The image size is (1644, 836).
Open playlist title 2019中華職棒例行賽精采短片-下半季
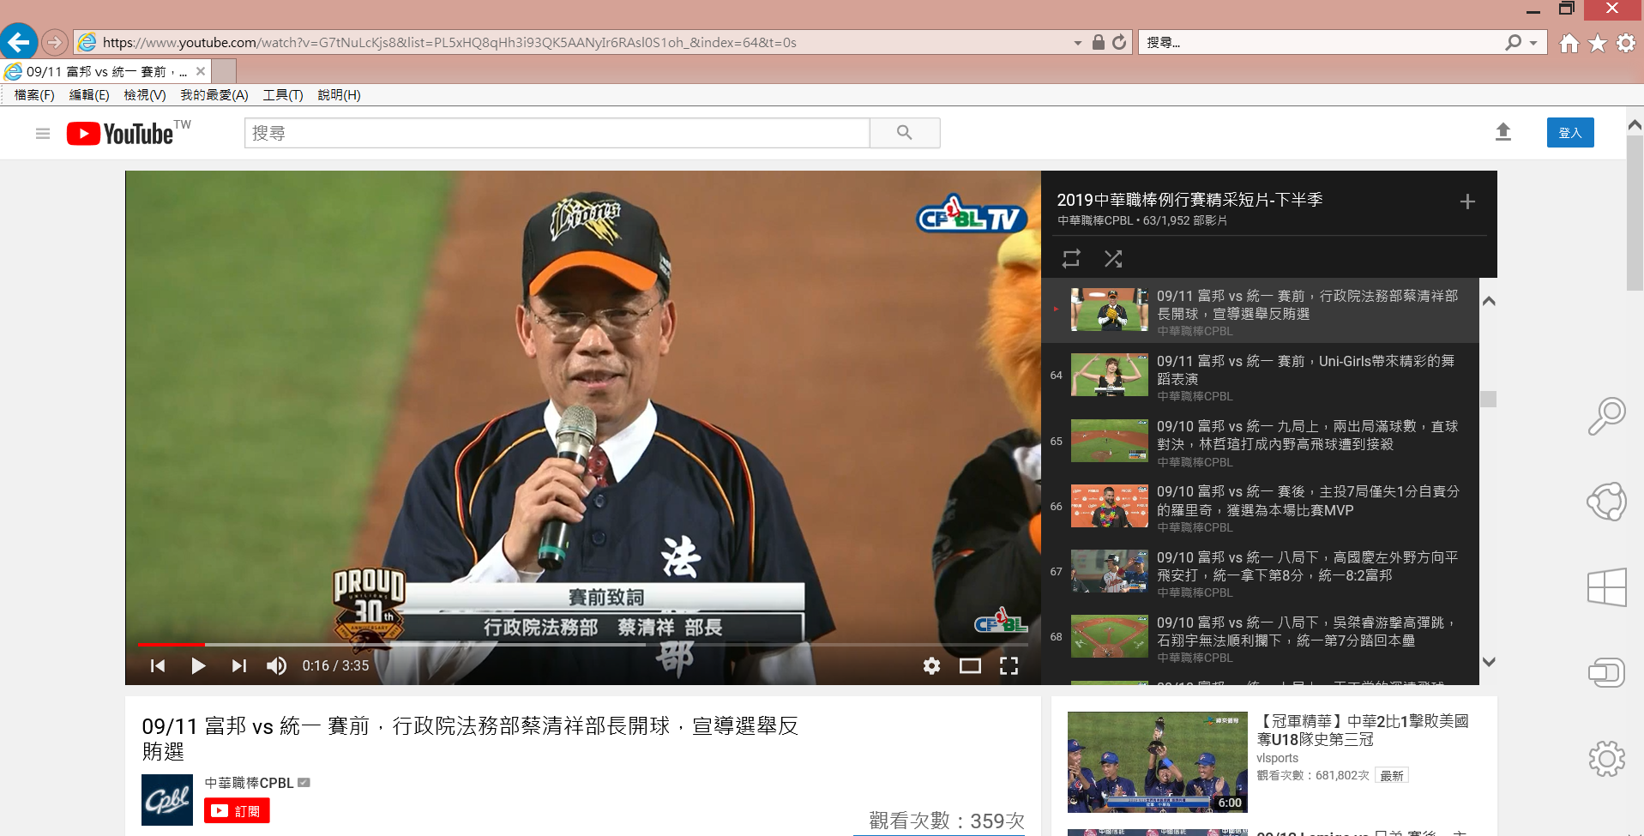pos(1189,200)
